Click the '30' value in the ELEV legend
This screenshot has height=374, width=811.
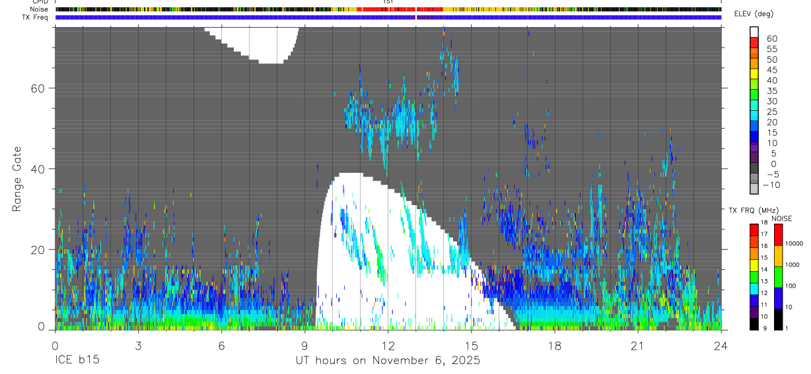[771, 101]
